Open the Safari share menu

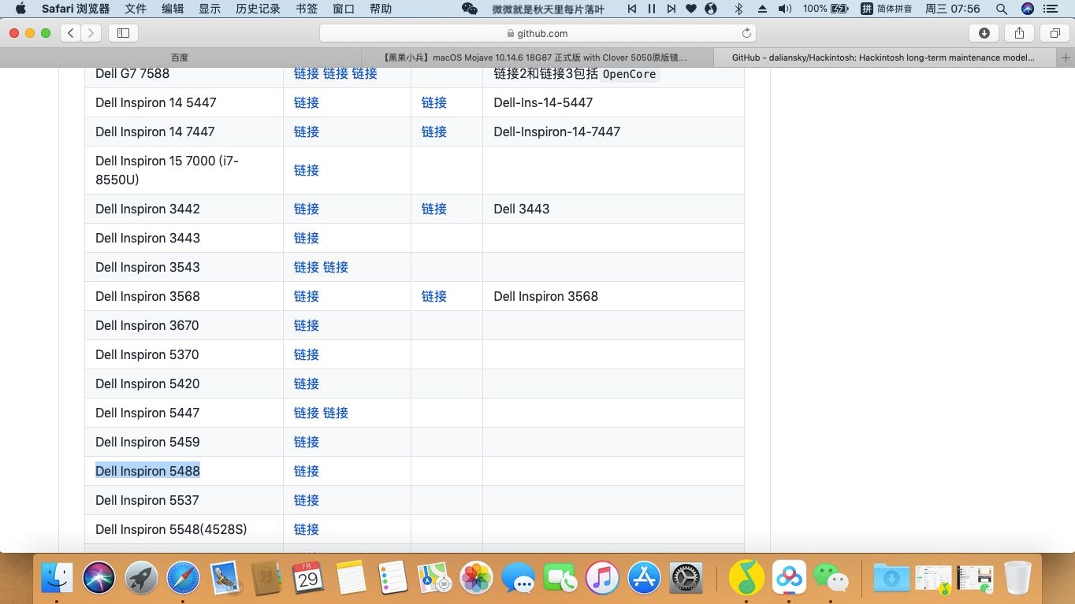click(x=1019, y=33)
